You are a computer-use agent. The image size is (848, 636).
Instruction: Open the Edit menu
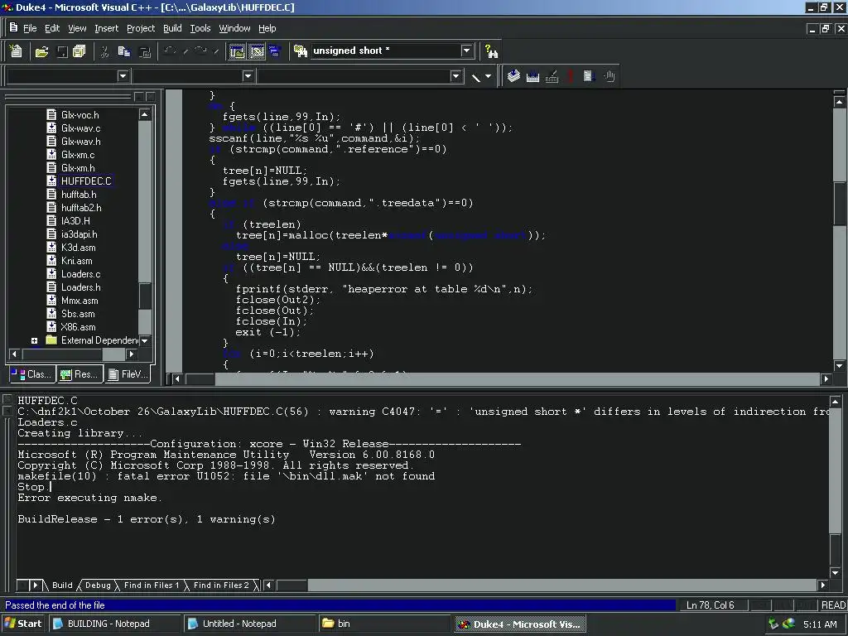[x=52, y=28]
